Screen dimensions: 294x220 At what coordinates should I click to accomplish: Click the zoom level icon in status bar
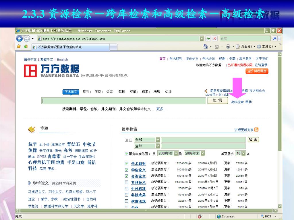pos(262,216)
